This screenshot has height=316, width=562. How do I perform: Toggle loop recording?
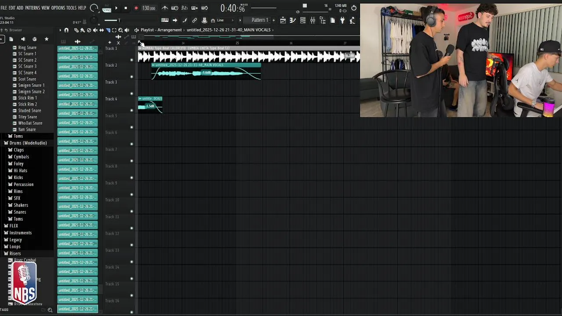tap(205, 8)
